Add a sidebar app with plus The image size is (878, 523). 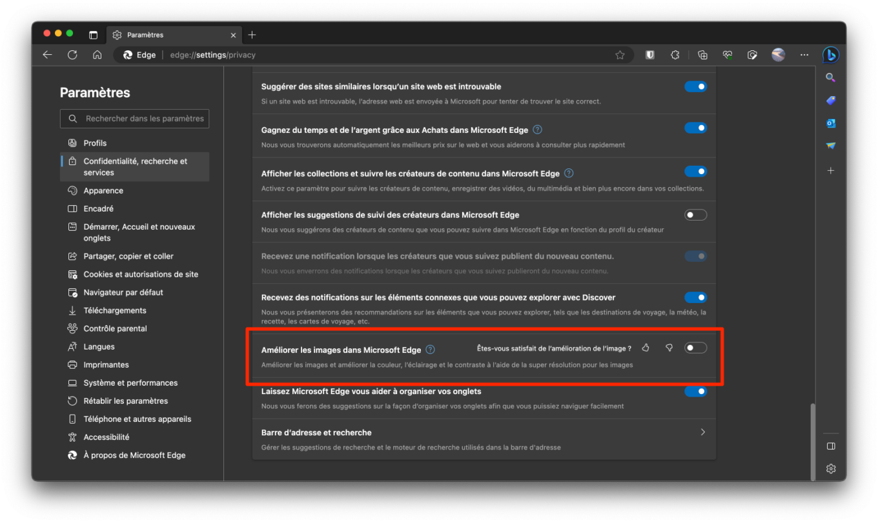click(x=831, y=170)
